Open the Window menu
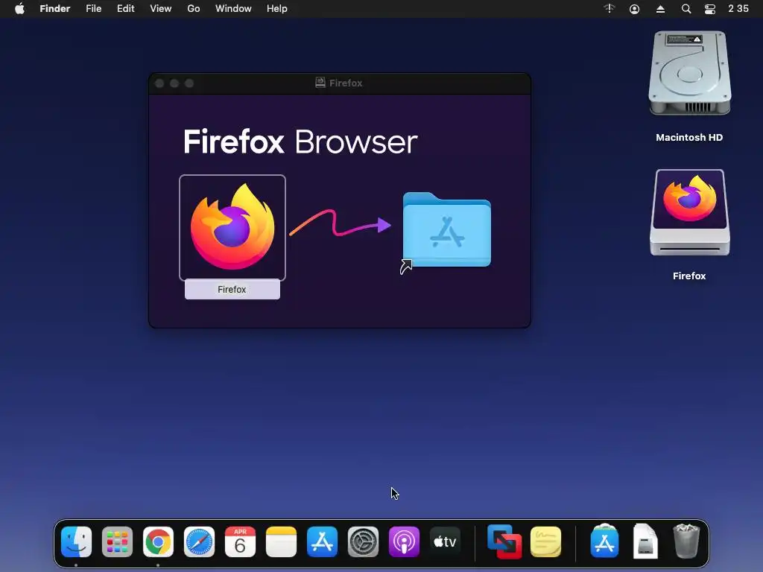Screen dimensions: 763x572 (x=233, y=9)
